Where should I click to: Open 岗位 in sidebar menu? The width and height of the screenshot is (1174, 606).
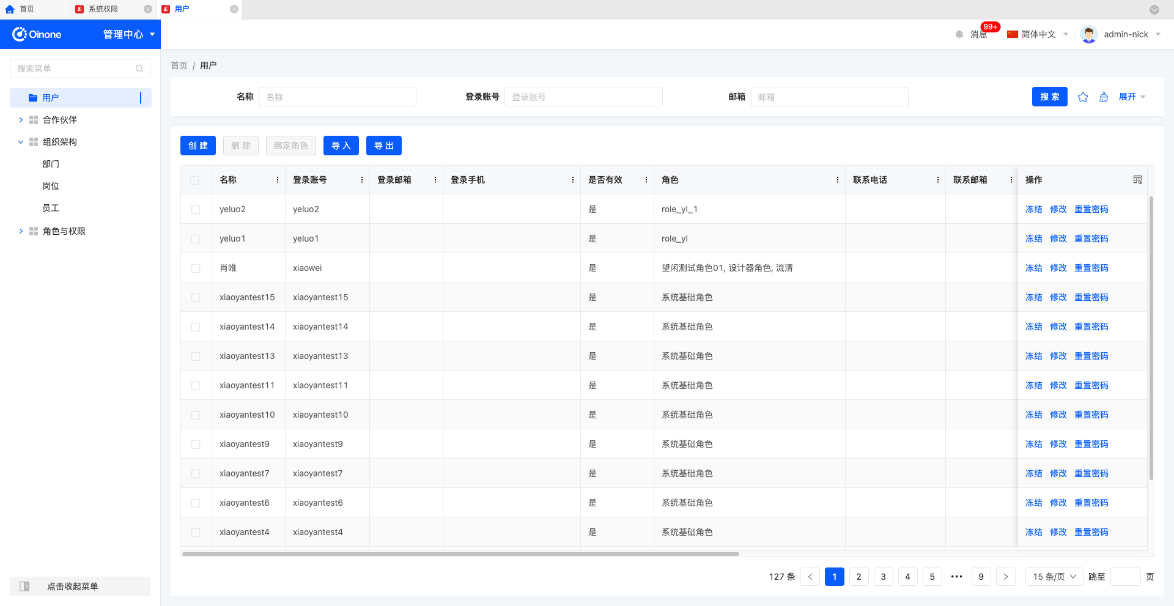(x=51, y=186)
